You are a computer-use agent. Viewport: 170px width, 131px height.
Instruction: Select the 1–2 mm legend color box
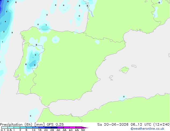17,128
